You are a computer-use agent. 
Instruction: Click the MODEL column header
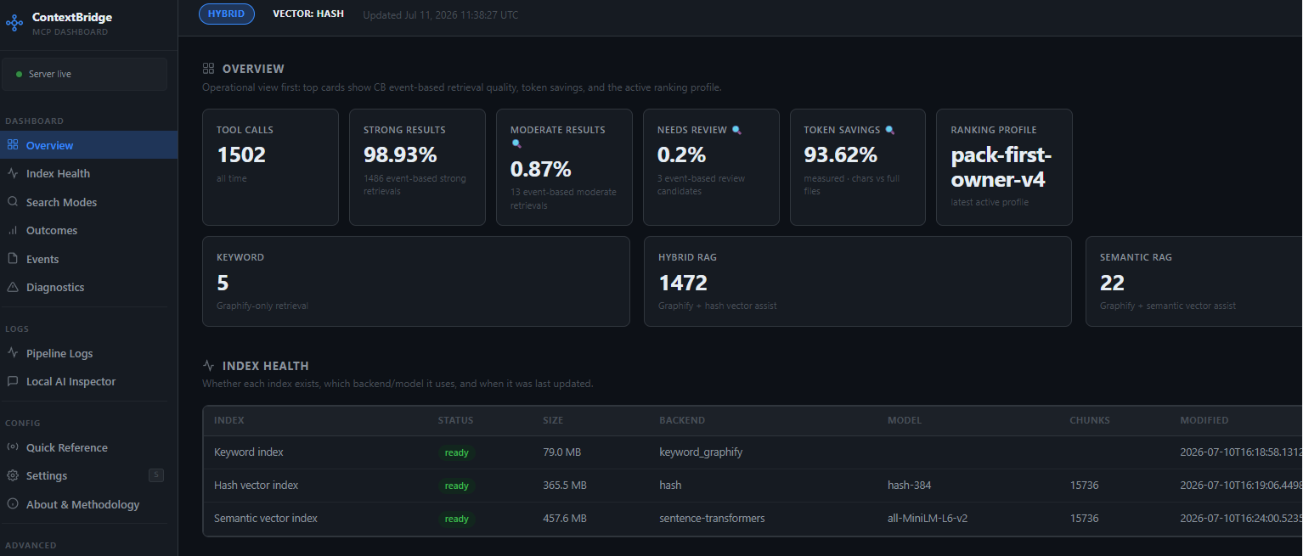(905, 420)
